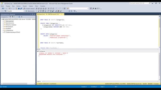Open a DMX query icon
Screen dimensions: 161x90
41,8
